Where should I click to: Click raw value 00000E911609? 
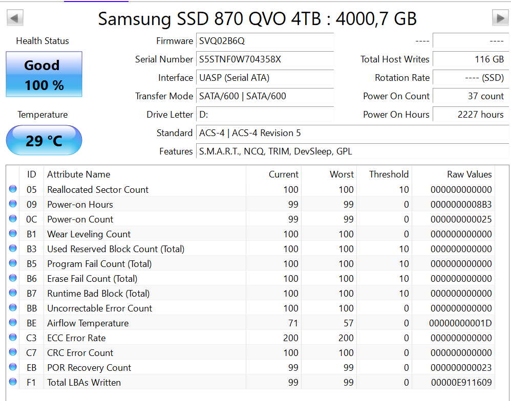[461, 383]
